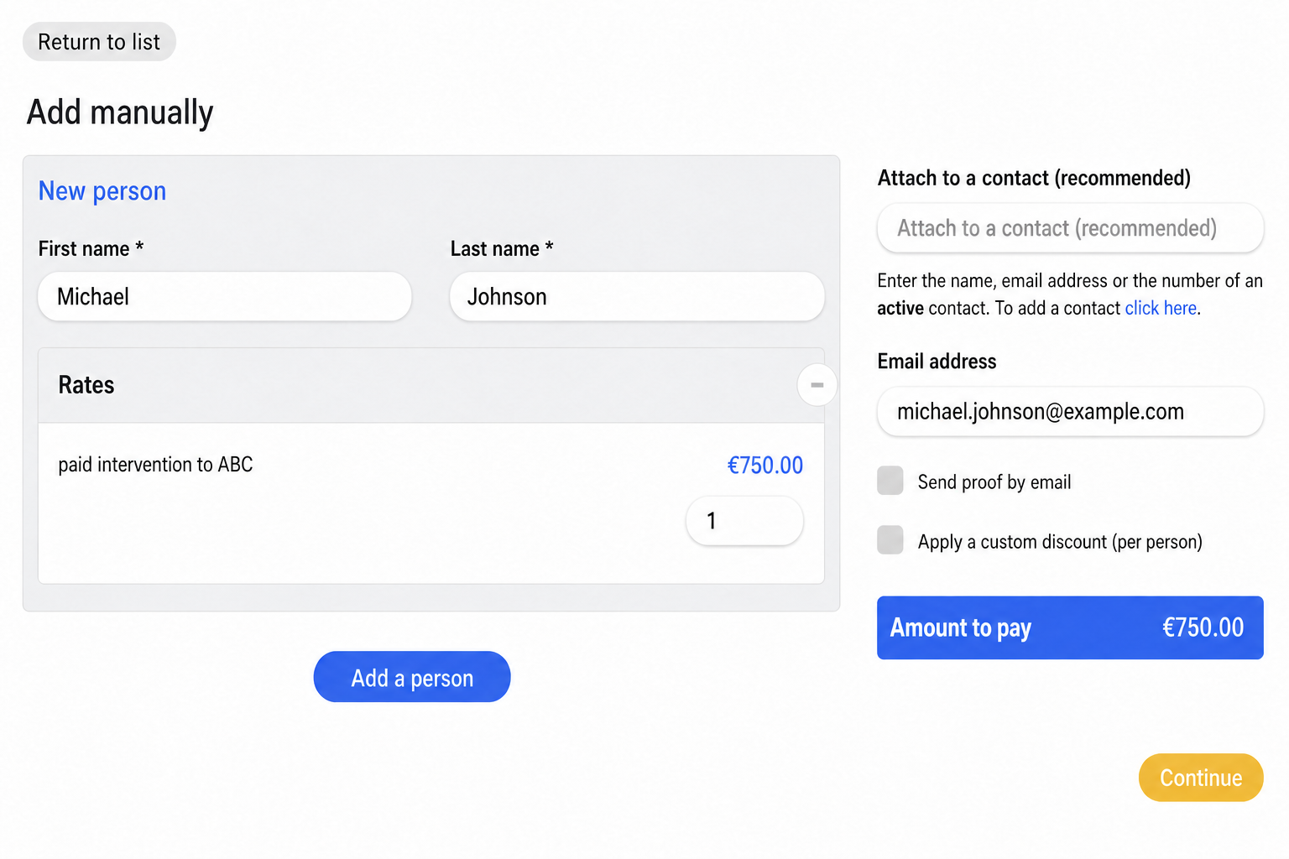Enable Send proof by email checkbox
Screen dimensions: 1289x859
point(890,481)
